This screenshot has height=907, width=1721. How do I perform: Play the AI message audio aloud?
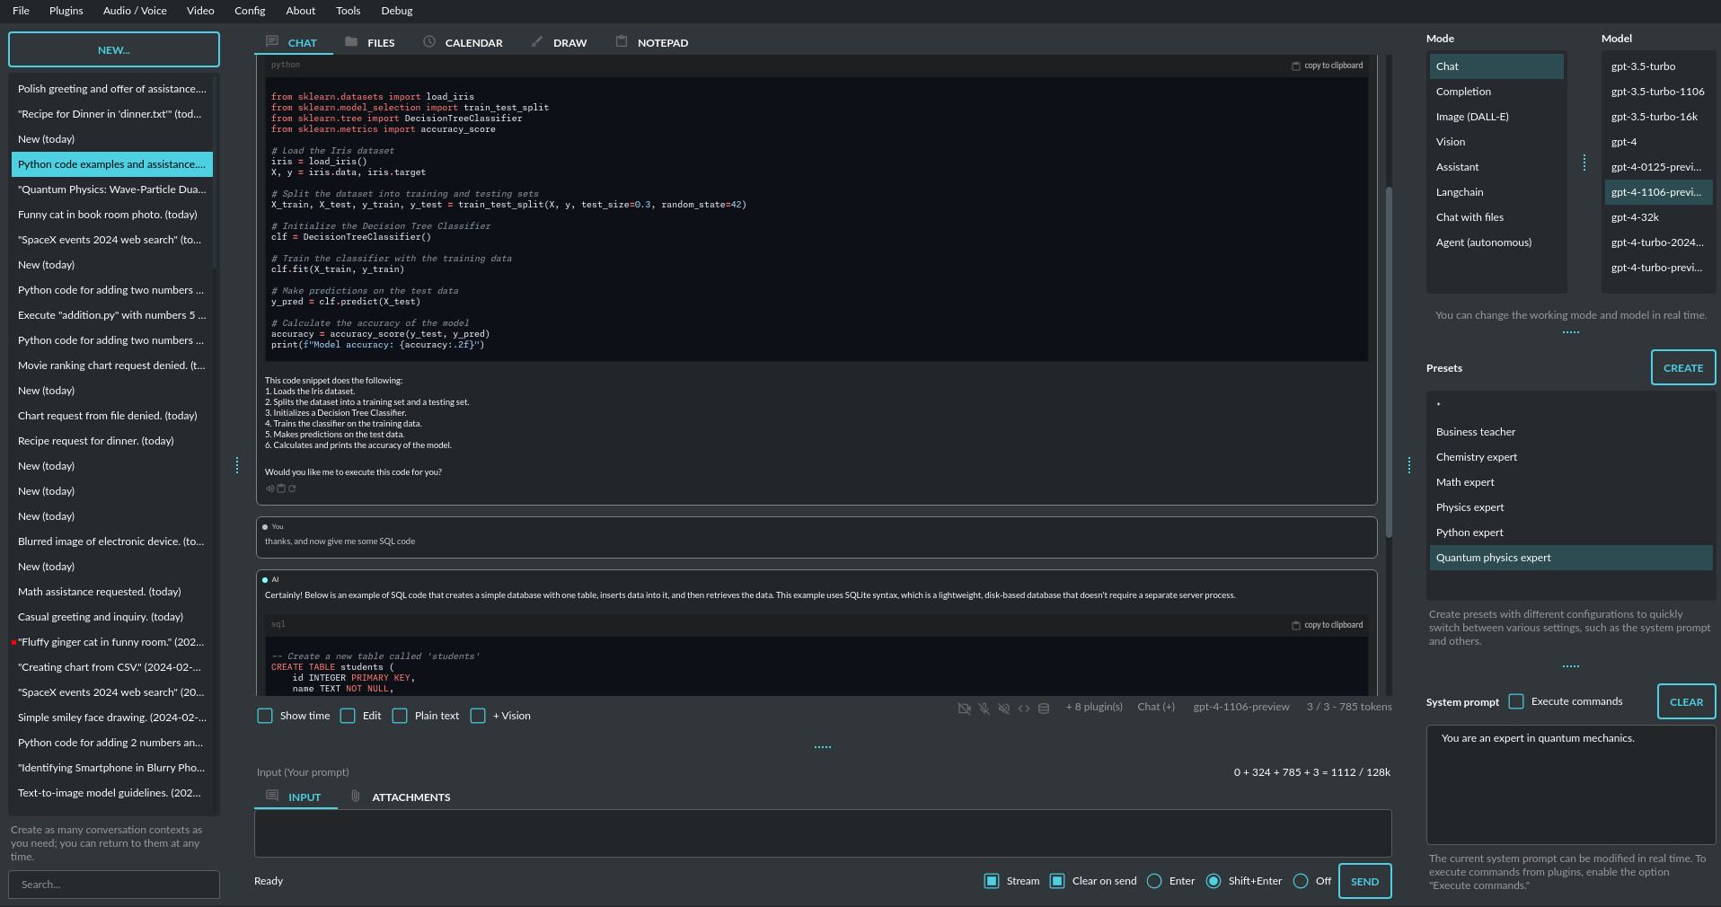point(269,489)
